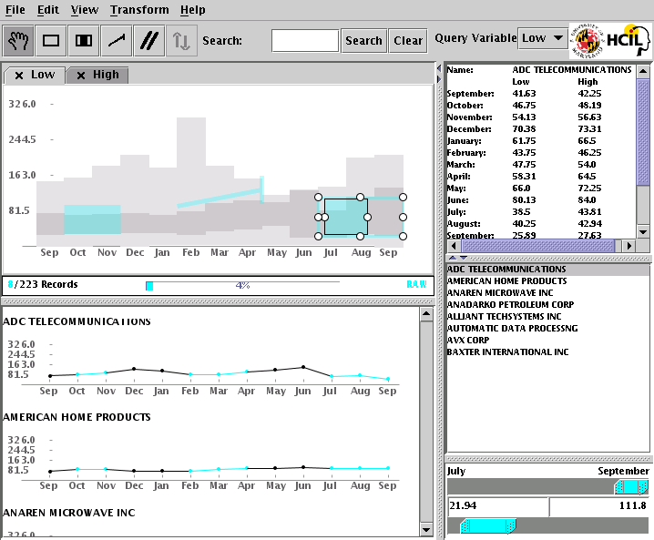Select the angular line query tool
The image size is (654, 540).
(x=117, y=40)
